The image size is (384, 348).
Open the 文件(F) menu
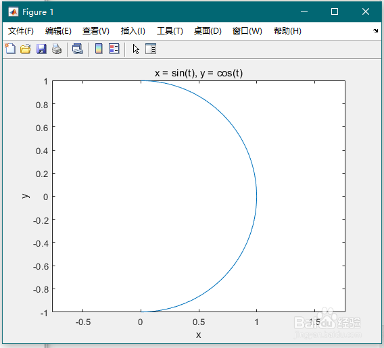pos(20,31)
